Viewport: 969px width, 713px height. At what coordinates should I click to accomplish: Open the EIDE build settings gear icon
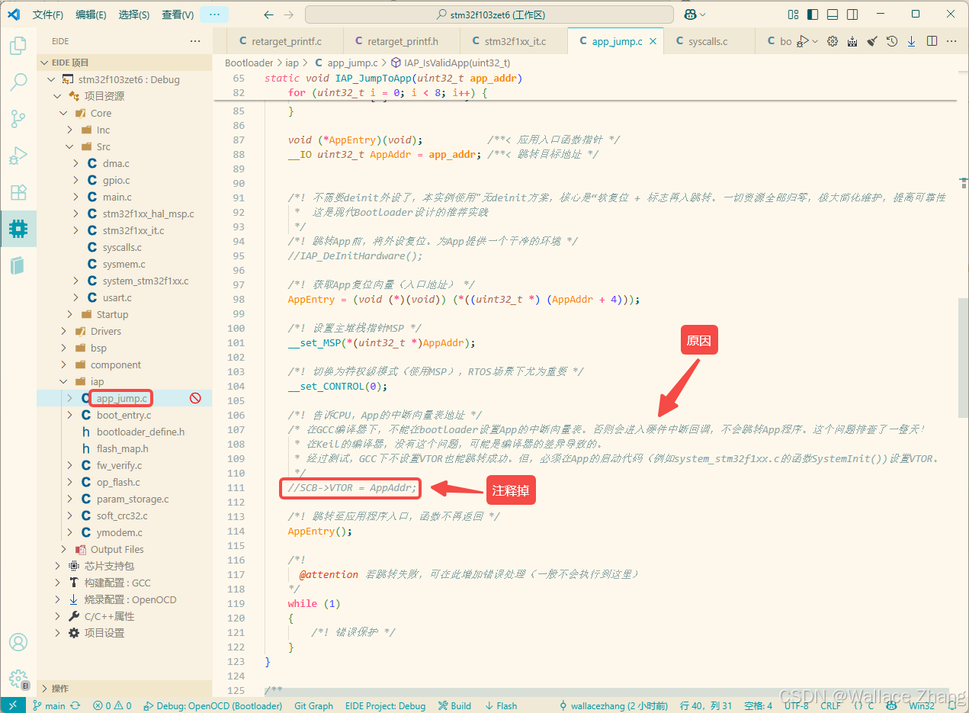tap(833, 41)
